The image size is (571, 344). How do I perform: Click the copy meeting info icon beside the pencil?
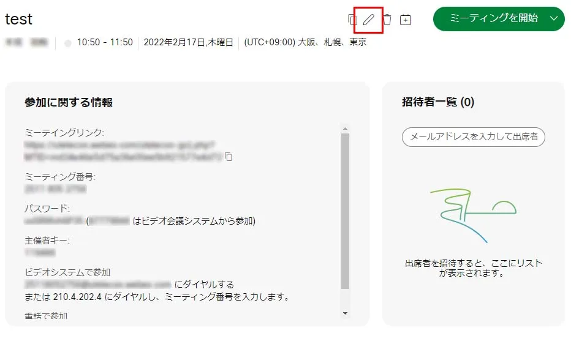tap(352, 20)
